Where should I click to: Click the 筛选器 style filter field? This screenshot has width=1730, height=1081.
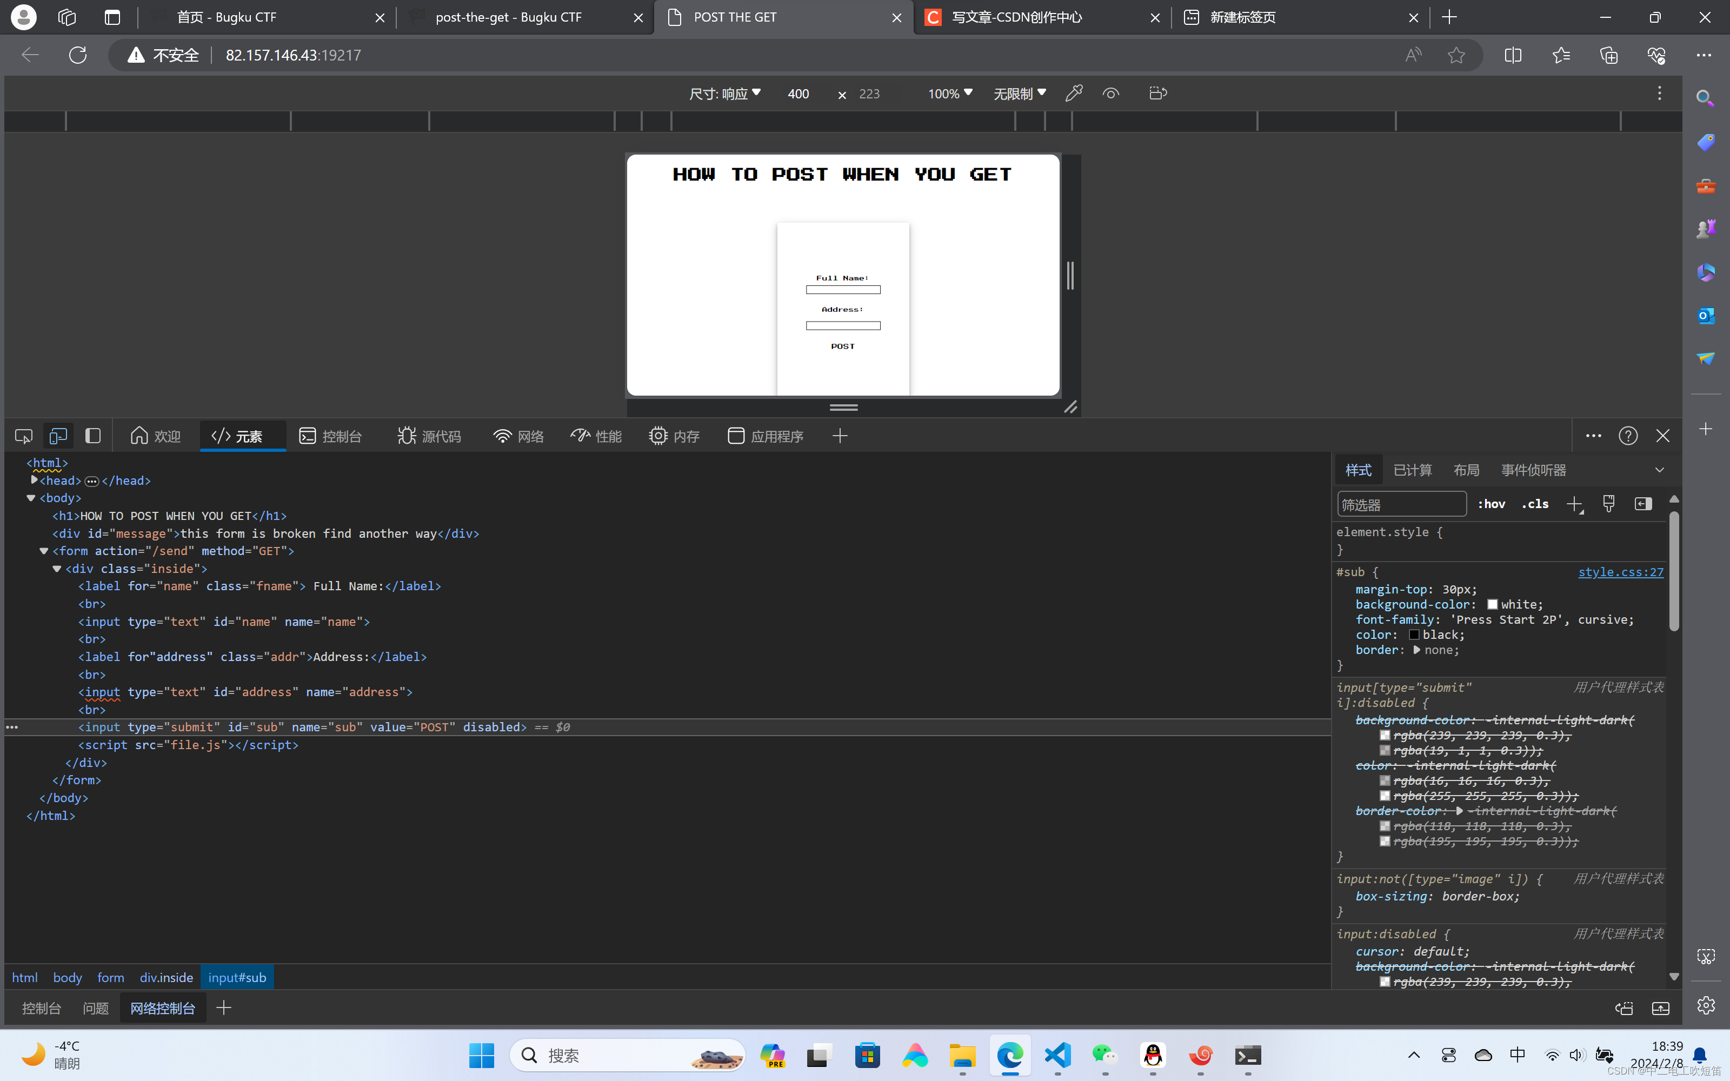pos(1401,503)
